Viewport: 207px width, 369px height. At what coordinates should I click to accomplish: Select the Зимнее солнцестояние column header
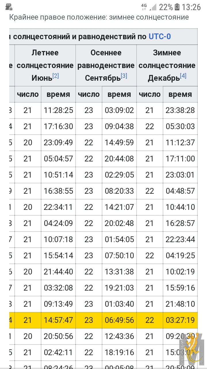point(167,65)
